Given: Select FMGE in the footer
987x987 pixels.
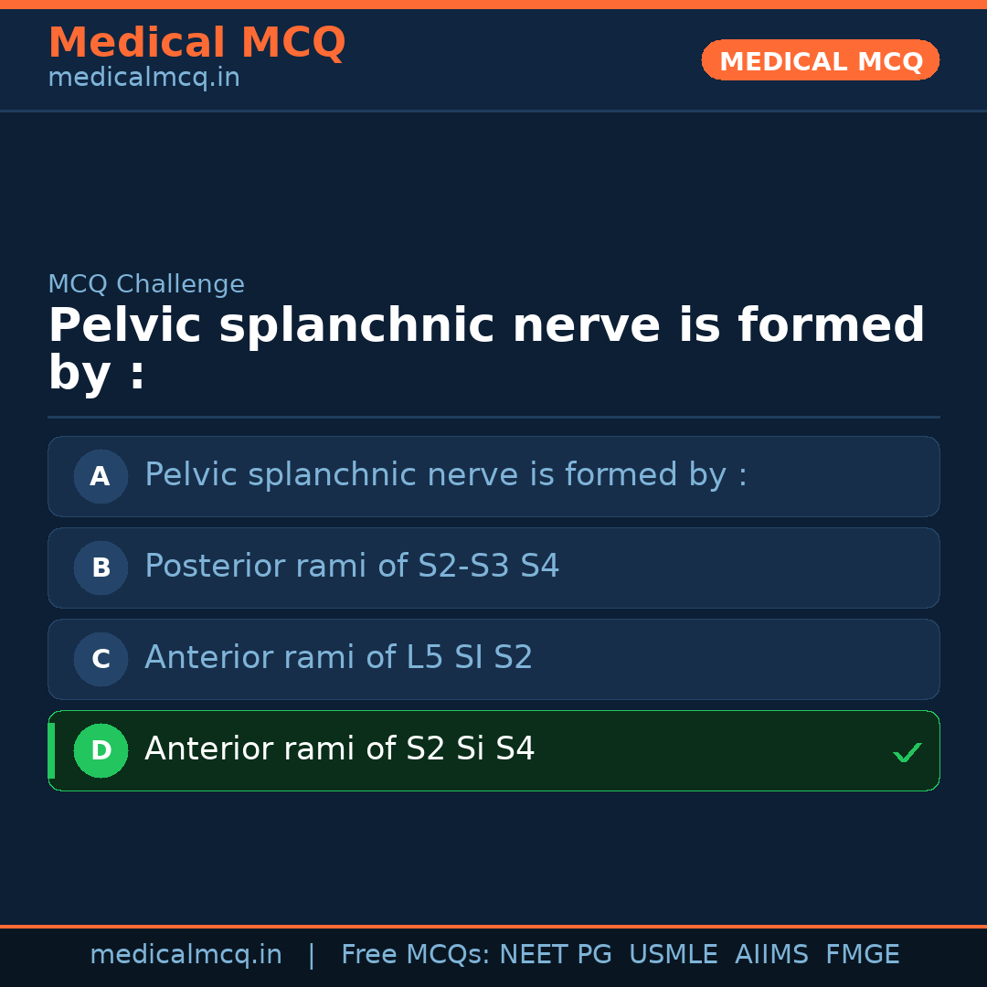Looking at the screenshot, I should pyautogui.click(x=862, y=955).
